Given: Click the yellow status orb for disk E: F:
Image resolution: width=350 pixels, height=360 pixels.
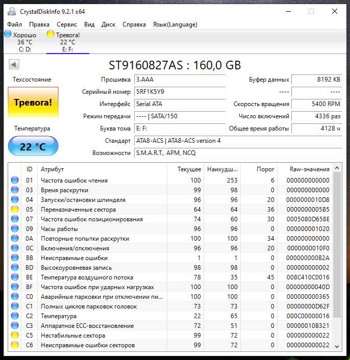Looking at the screenshot, I should point(51,34).
